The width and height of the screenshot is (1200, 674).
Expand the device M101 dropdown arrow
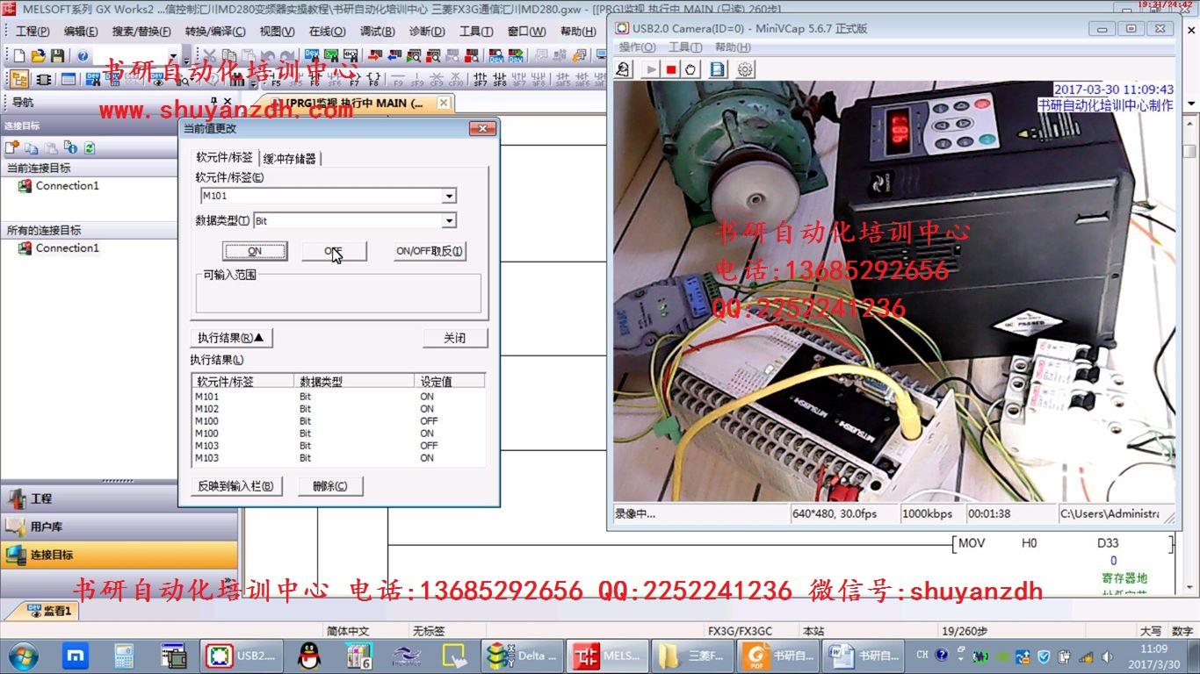pos(449,196)
